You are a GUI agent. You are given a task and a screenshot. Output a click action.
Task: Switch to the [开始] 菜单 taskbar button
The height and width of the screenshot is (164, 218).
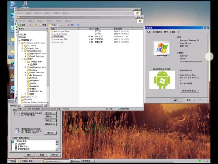click(30, 161)
